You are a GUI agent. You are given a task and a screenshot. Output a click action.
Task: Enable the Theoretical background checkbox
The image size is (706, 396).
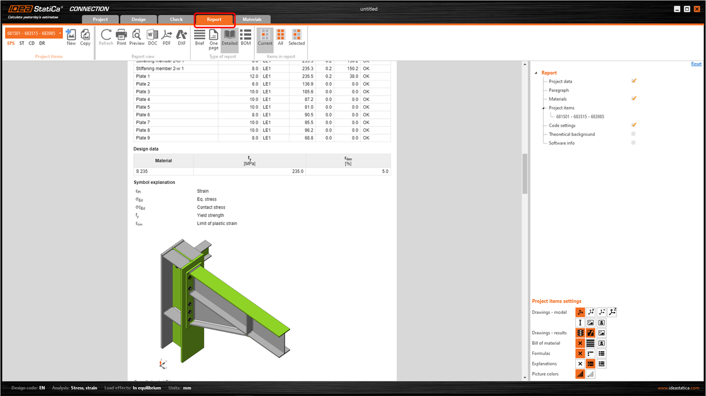point(633,134)
